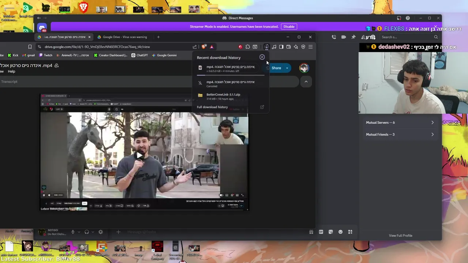Bookmark this page icon

pos(30,47)
